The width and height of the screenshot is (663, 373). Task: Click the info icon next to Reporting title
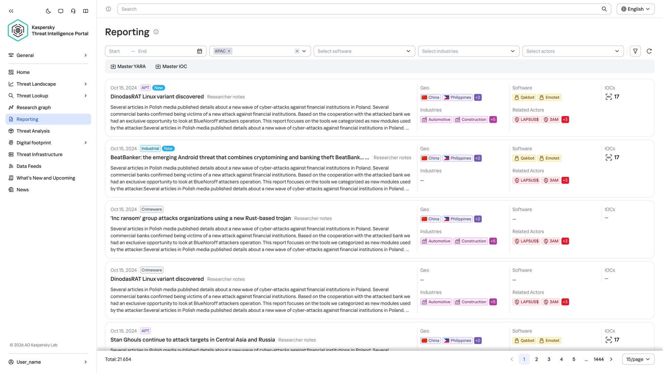[156, 32]
